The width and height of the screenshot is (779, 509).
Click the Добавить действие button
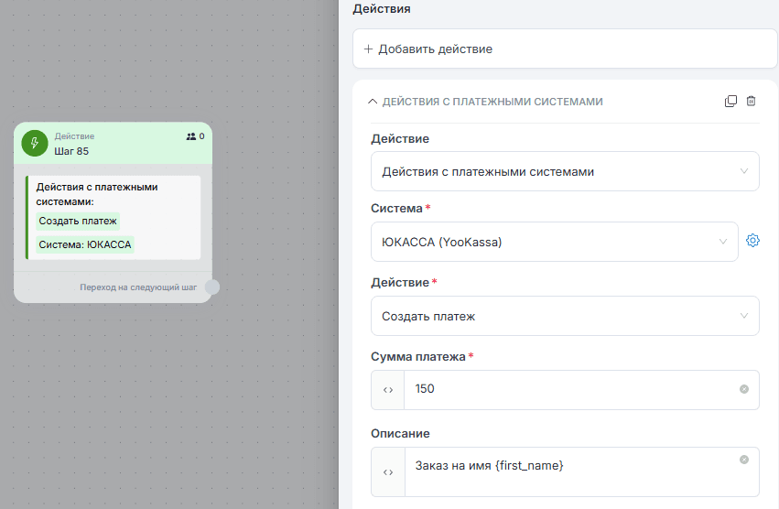tap(565, 49)
